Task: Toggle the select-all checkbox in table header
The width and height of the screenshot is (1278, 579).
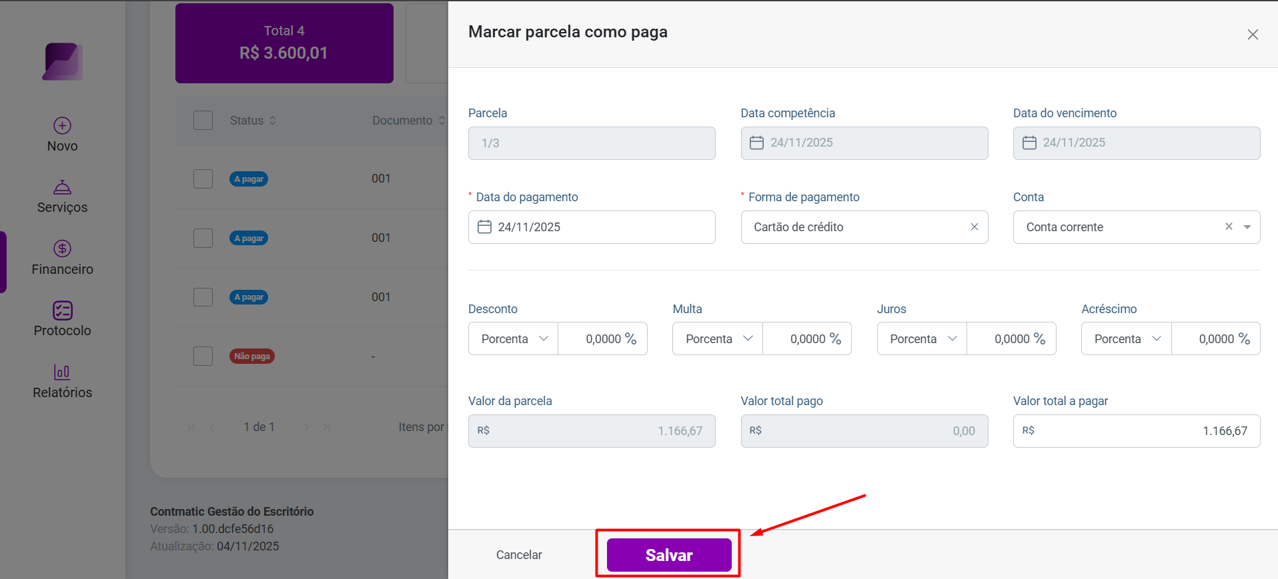Action: (x=203, y=121)
